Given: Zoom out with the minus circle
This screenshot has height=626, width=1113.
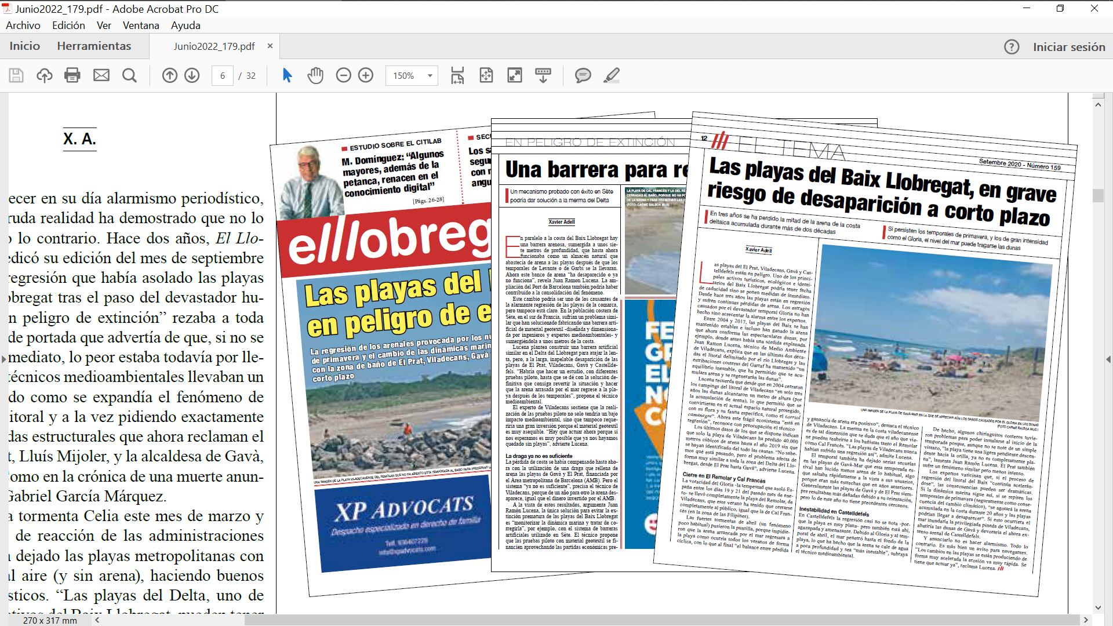Looking at the screenshot, I should pyautogui.click(x=344, y=75).
